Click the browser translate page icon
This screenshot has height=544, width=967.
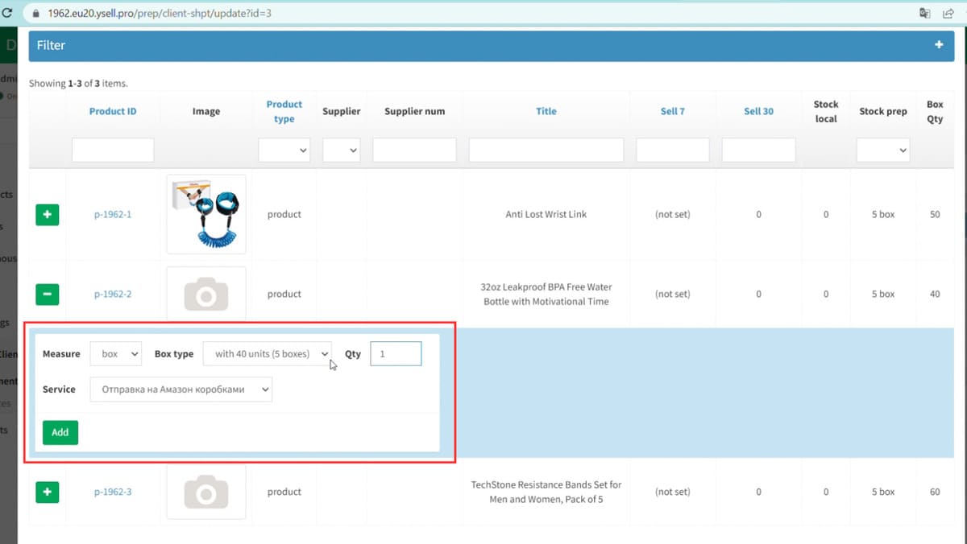(x=925, y=14)
